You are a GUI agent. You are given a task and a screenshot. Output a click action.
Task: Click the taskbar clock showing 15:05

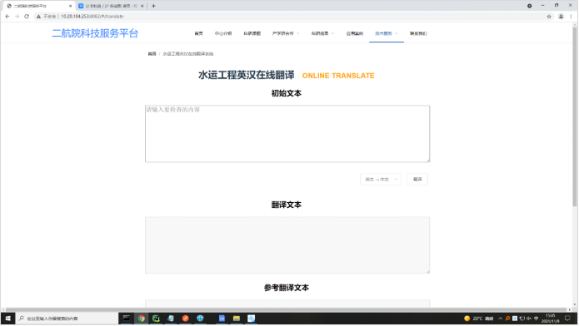(551, 319)
